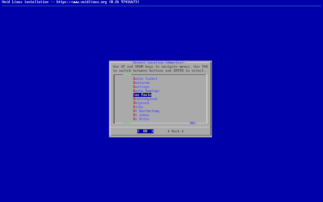This screenshot has width=323, height=202.
Task: Click the navigation instructions text in the dialog
Action: [x=160, y=69]
